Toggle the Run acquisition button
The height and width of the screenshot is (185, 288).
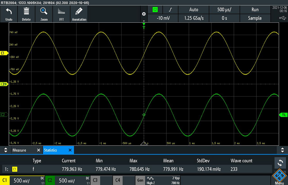pyautogui.click(x=255, y=10)
